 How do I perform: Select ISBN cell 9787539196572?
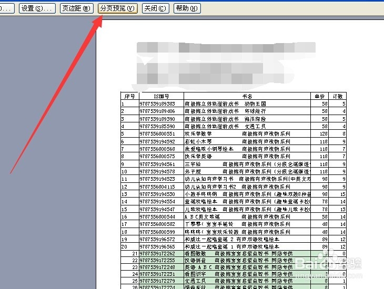coord(161,239)
